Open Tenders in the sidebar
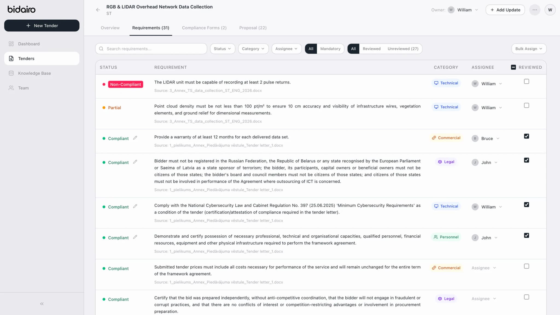 (42, 59)
